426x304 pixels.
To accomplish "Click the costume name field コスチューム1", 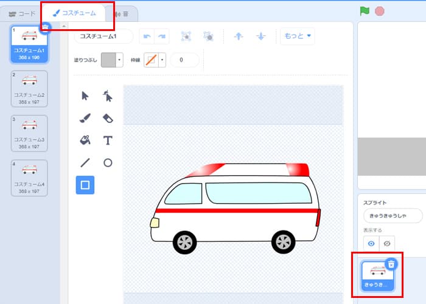I will 104,36.
